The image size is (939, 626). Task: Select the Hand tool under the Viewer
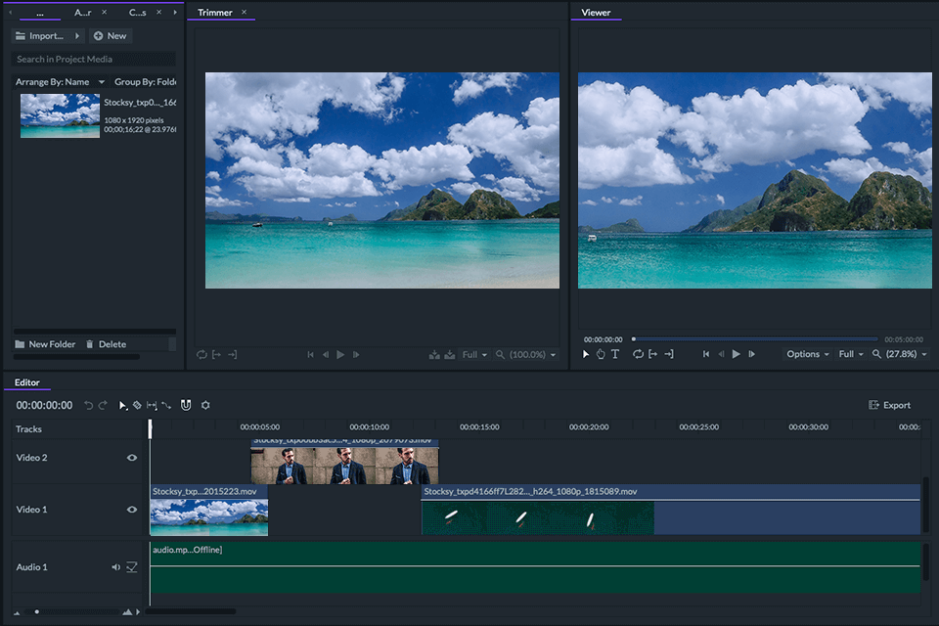coord(600,354)
